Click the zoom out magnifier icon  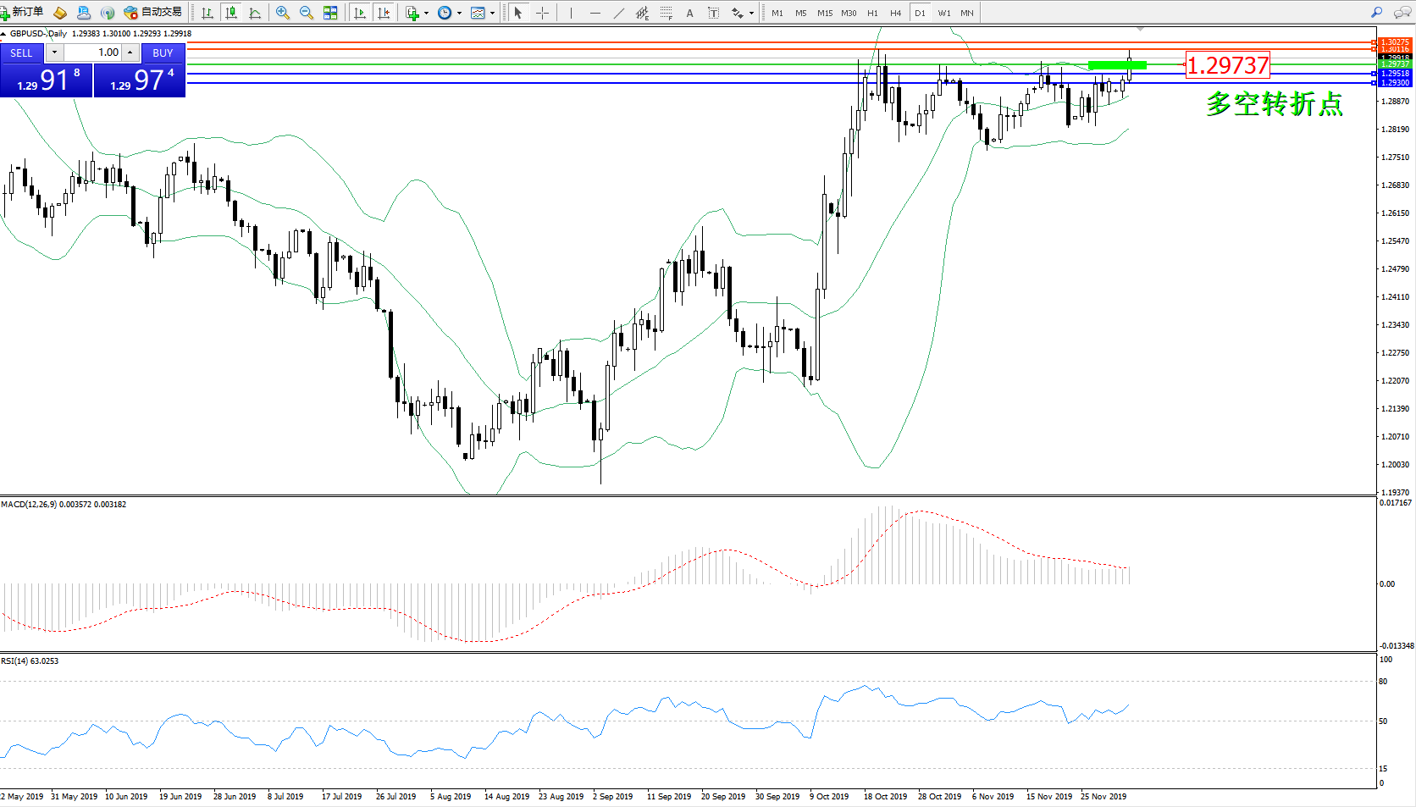(307, 13)
